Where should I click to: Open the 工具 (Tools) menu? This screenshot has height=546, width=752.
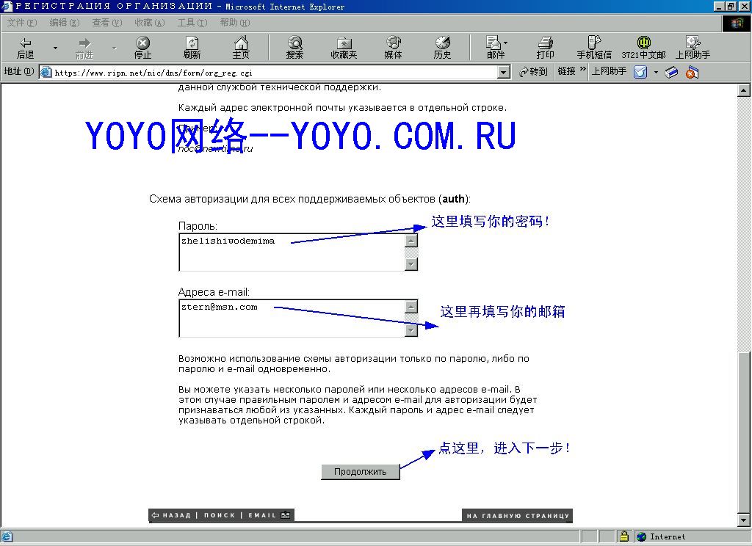coord(192,23)
